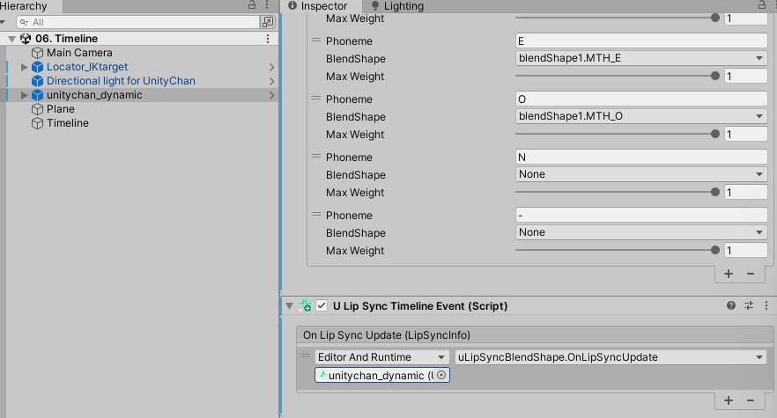Adjust Max Weight slider for phoneme -
The height and width of the screenshot is (418, 777).
coord(618,250)
